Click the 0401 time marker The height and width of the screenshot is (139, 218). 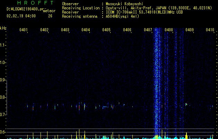(23, 30)
